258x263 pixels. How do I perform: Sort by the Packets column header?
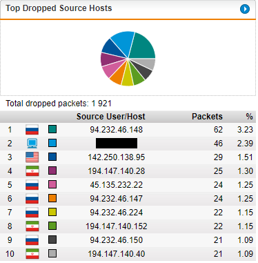coord(207,117)
